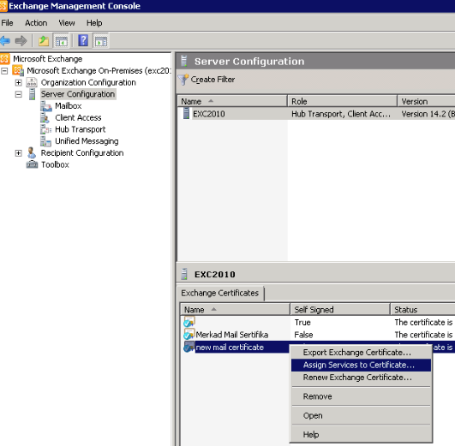The height and width of the screenshot is (446, 455).
Task: Choose Export Exchange Certificate from context menu
Action: coord(361,353)
